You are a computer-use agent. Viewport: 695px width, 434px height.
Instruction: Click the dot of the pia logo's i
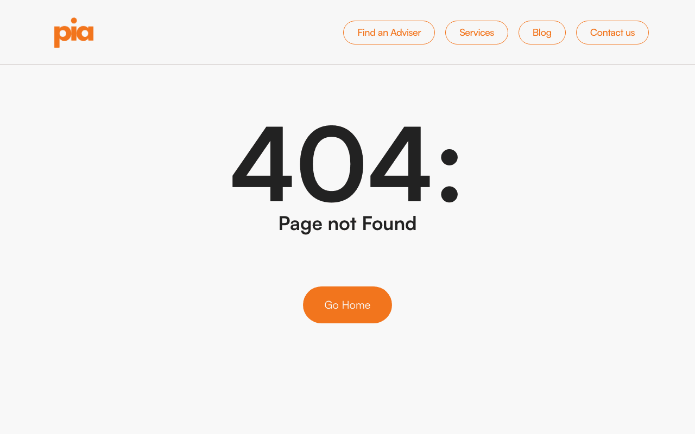(74, 21)
